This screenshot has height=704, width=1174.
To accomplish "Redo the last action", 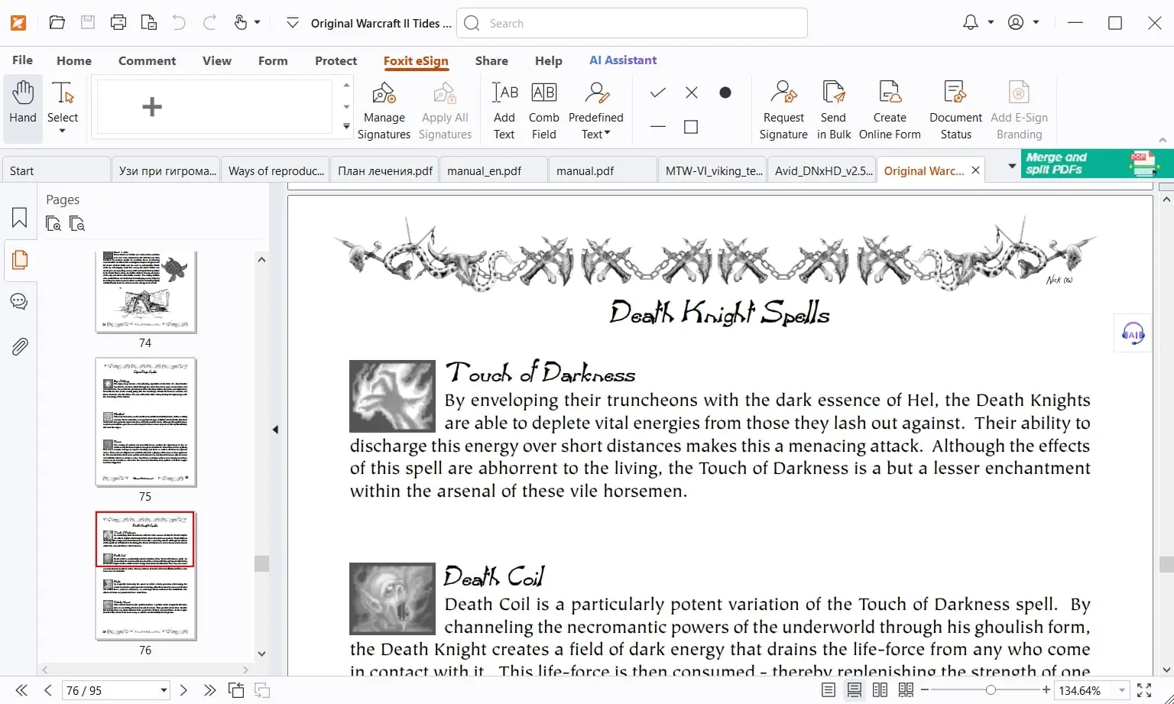I will coord(209,23).
